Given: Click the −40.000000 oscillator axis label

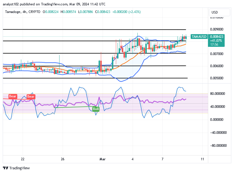Looking at the screenshot, I should point(218,133).
